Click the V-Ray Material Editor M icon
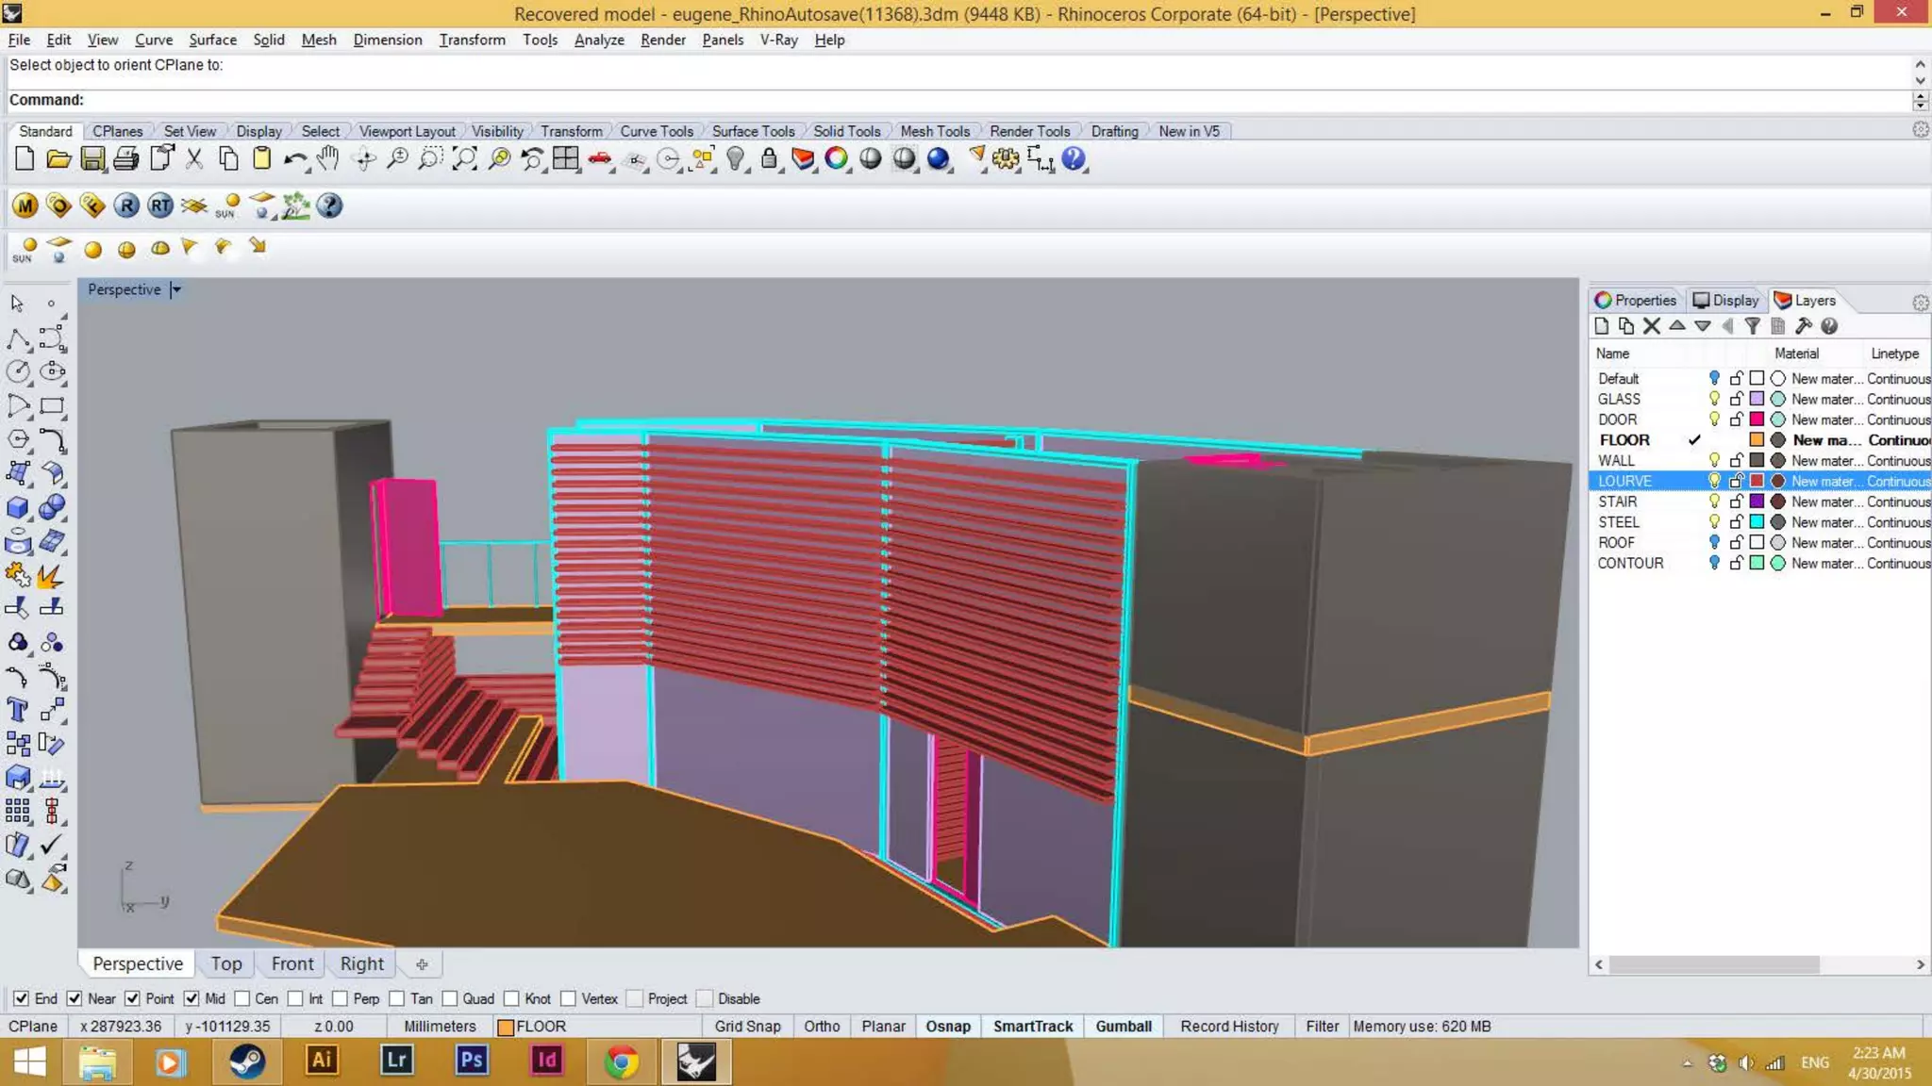 [25, 206]
